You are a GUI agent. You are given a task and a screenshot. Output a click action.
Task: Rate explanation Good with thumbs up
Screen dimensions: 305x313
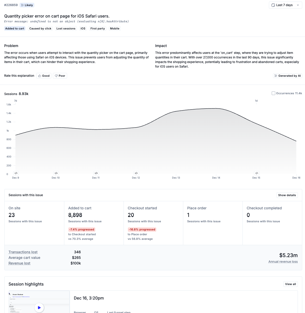pyautogui.click(x=44, y=76)
